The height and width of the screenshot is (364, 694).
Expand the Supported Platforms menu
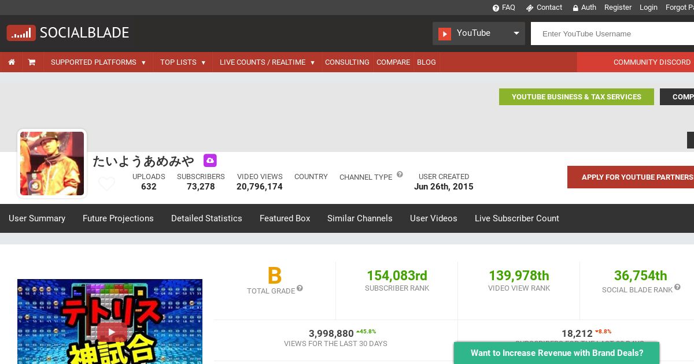pos(98,62)
